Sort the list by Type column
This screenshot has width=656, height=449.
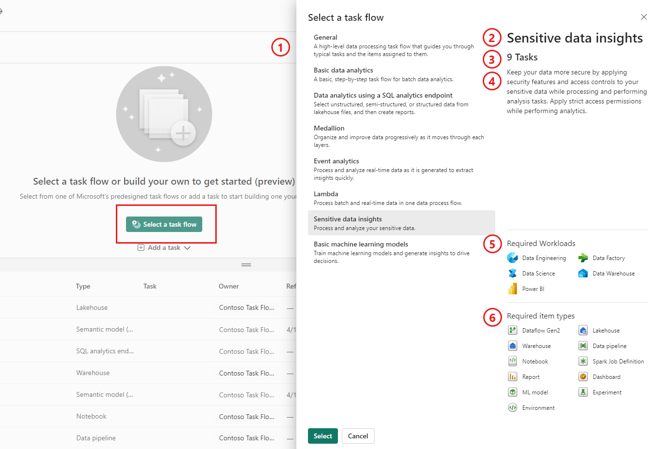point(83,286)
